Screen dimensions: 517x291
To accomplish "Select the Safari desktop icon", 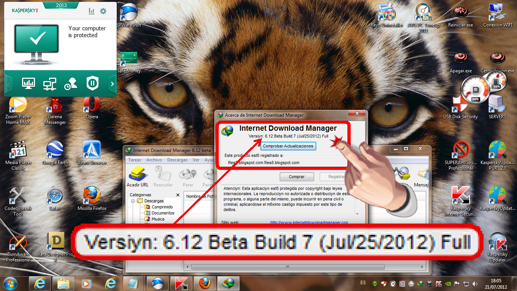I will [55, 199].
